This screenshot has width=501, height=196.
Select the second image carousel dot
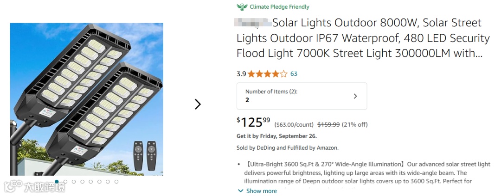point(65,182)
